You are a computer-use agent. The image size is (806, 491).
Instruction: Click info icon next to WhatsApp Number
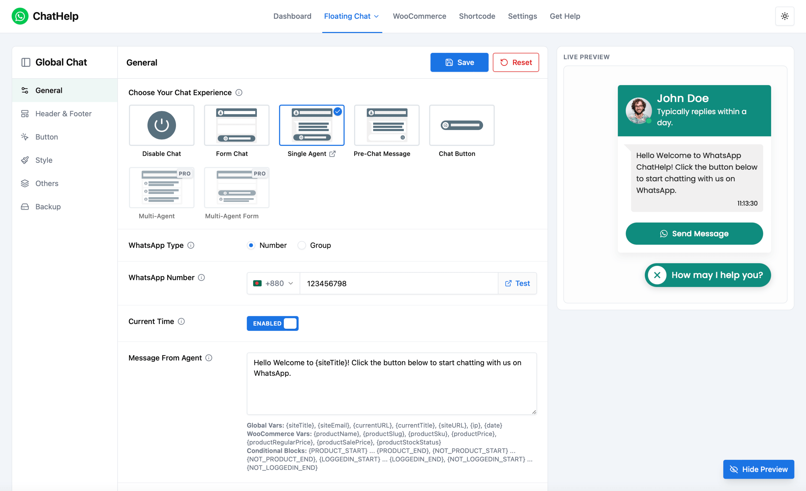pyautogui.click(x=201, y=277)
